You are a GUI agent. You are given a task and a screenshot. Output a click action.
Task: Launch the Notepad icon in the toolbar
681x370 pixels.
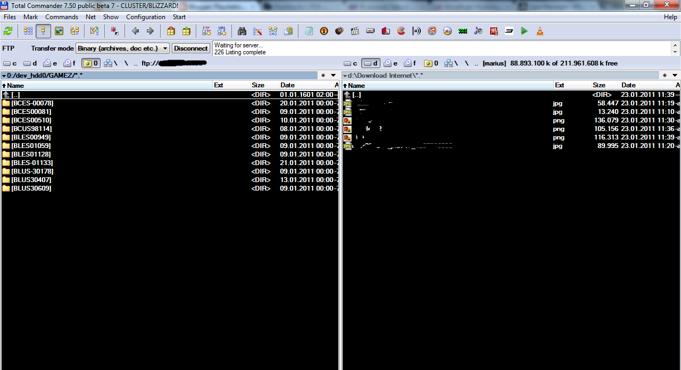309,31
